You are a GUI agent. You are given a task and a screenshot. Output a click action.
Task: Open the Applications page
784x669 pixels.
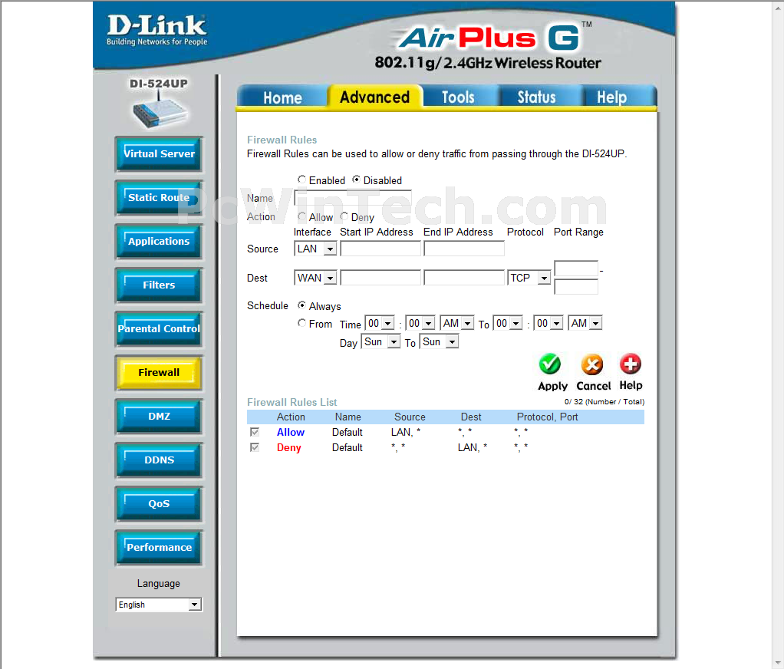coord(159,242)
